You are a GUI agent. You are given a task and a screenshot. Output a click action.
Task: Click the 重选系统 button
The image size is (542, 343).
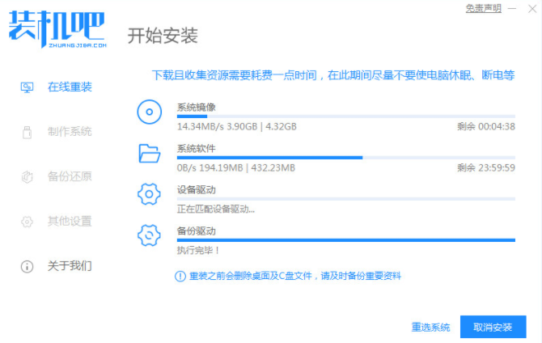pyautogui.click(x=430, y=328)
